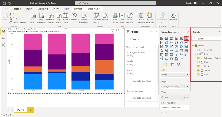Screen dimensions: 222x117
Task: Refresh the data
Action: coord(105,17)
